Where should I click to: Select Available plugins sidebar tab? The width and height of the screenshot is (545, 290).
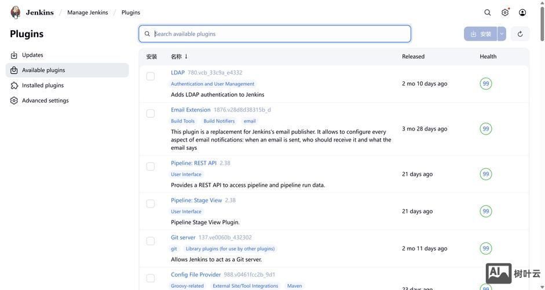[43, 70]
